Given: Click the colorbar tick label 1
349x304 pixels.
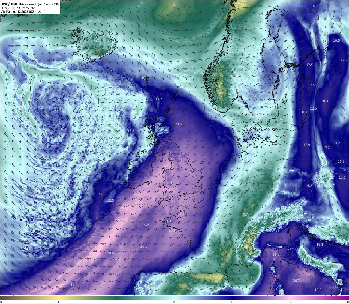Looking at the screenshot, I should (58, 302).
